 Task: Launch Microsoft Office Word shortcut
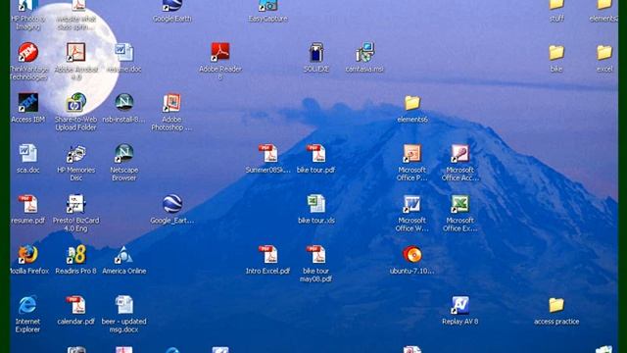click(411, 203)
